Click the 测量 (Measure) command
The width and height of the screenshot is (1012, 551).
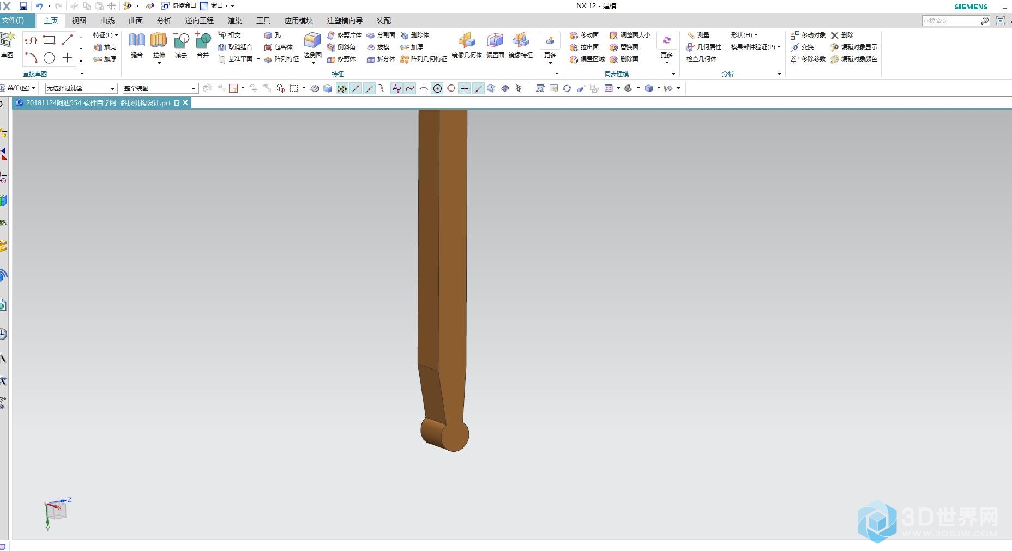click(698, 35)
